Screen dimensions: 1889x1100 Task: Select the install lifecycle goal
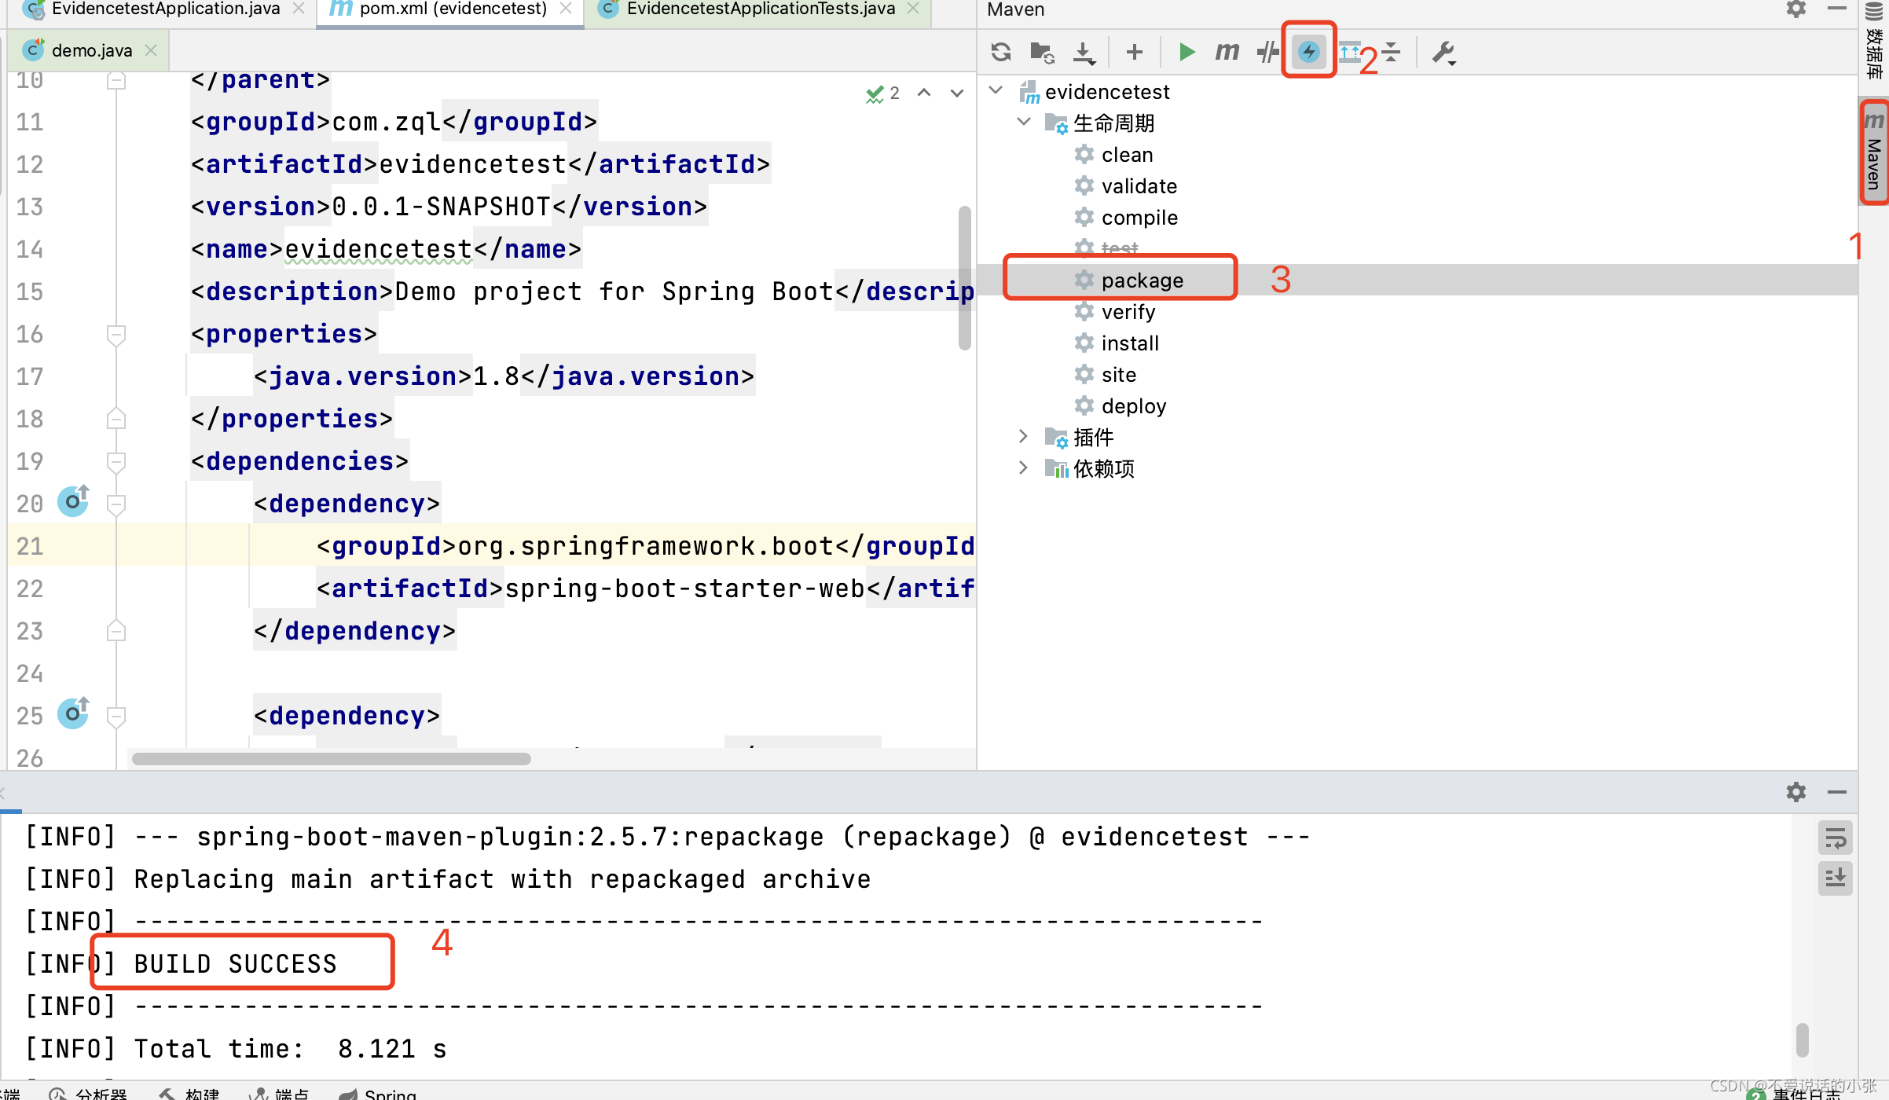[x=1129, y=343]
